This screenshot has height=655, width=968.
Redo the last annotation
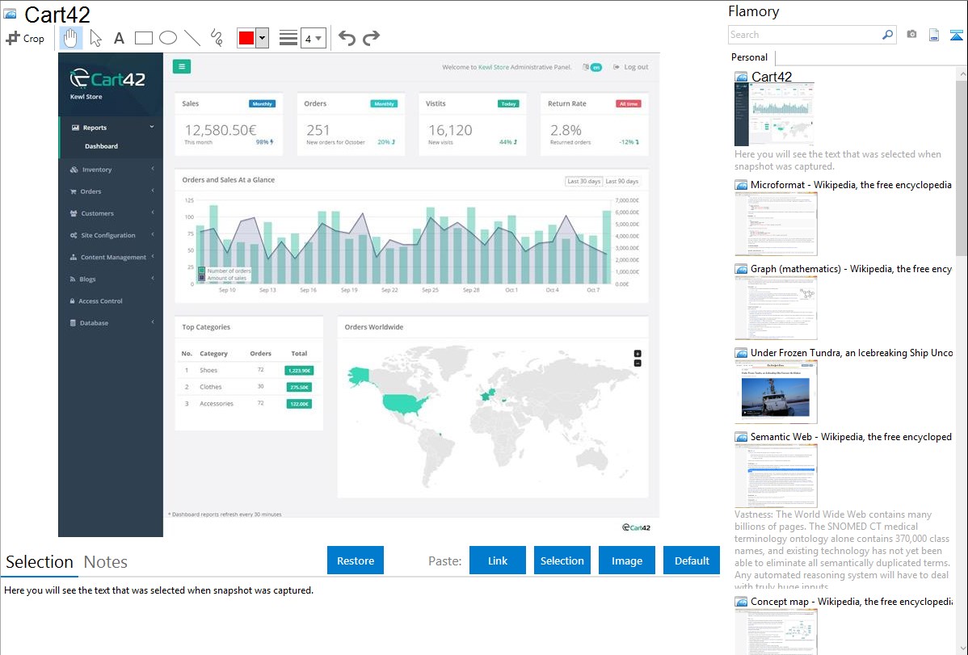tap(371, 38)
